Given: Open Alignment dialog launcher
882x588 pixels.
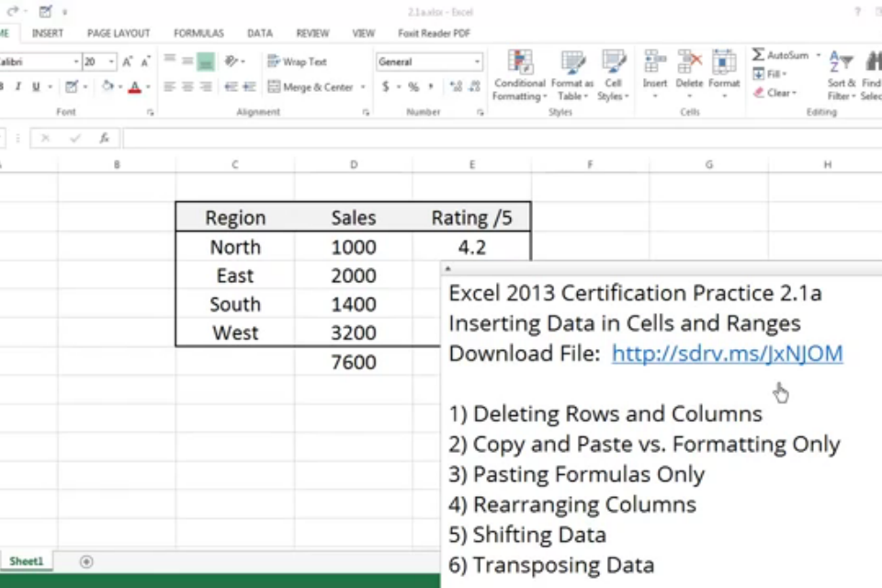Looking at the screenshot, I should (x=366, y=112).
